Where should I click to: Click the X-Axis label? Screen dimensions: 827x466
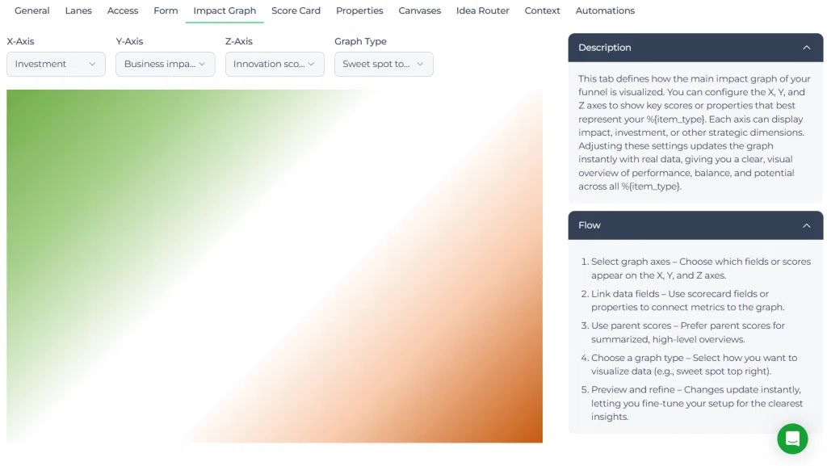coord(20,41)
